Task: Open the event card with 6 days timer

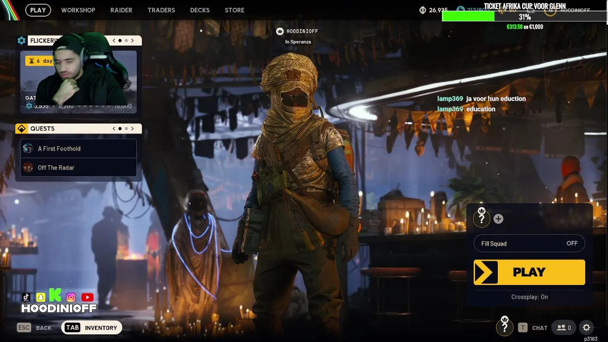Action: point(78,82)
